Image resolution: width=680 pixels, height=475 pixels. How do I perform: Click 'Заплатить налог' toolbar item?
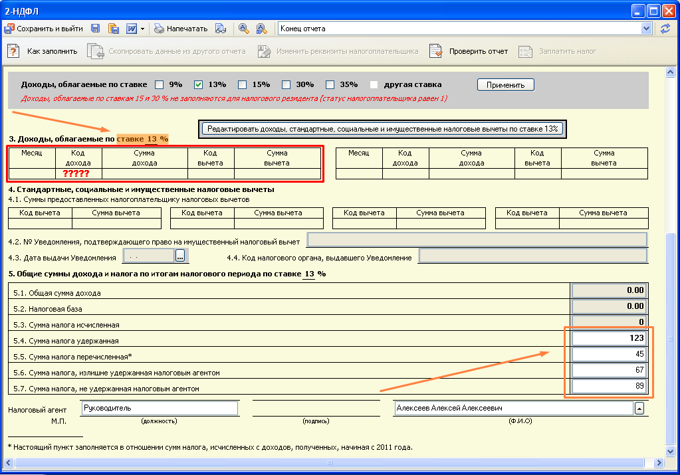click(558, 51)
